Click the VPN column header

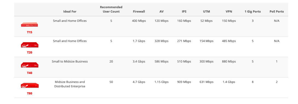click(229, 11)
